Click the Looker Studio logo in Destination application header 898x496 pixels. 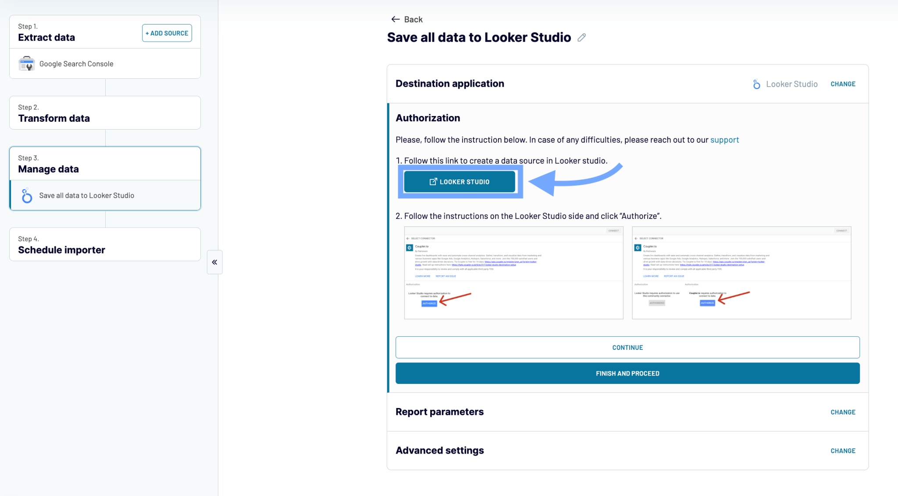(x=756, y=84)
